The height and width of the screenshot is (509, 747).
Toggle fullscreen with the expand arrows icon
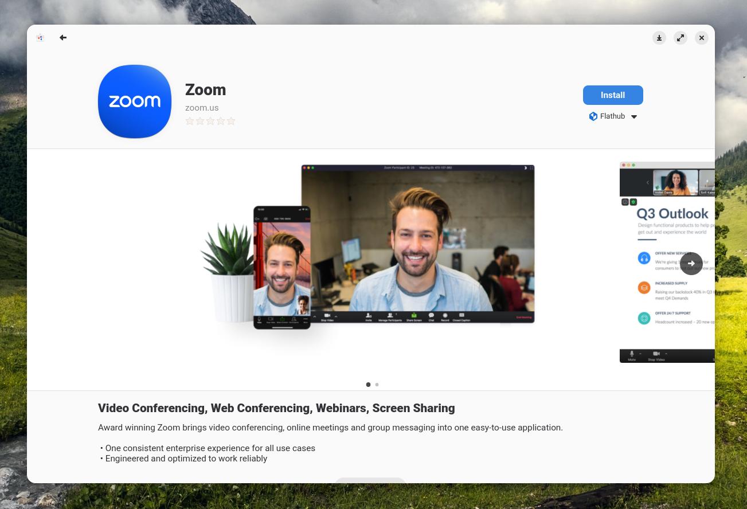(x=680, y=38)
